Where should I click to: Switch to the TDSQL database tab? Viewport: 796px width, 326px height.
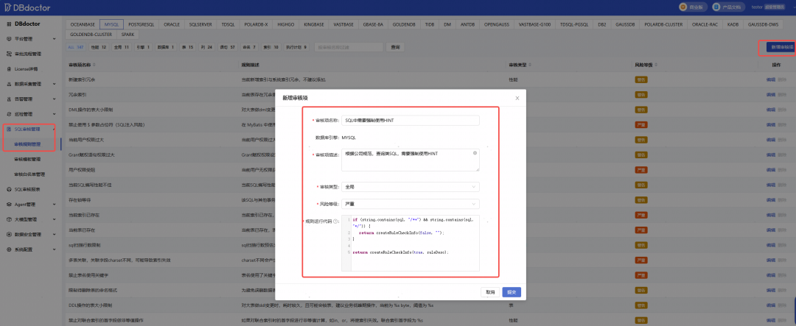coord(228,24)
